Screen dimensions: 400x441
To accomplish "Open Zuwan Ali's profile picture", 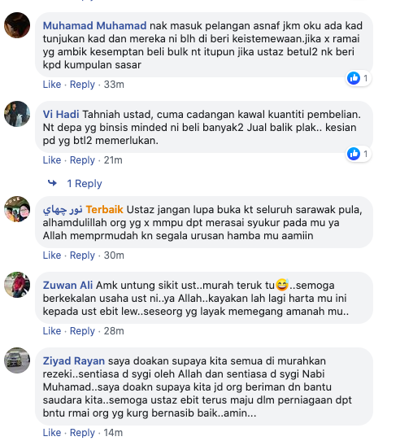I will (17, 285).
